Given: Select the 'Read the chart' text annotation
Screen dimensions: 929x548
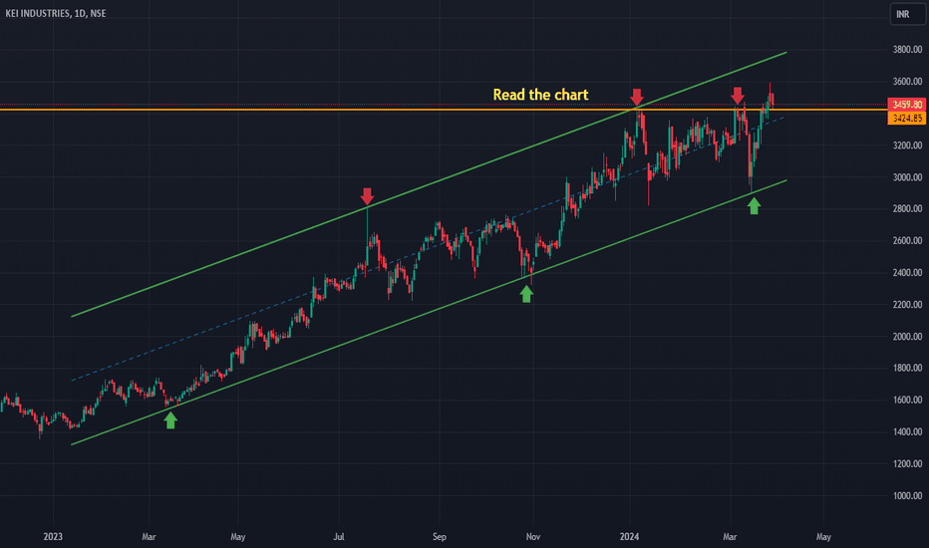Looking at the screenshot, I should coord(540,95).
